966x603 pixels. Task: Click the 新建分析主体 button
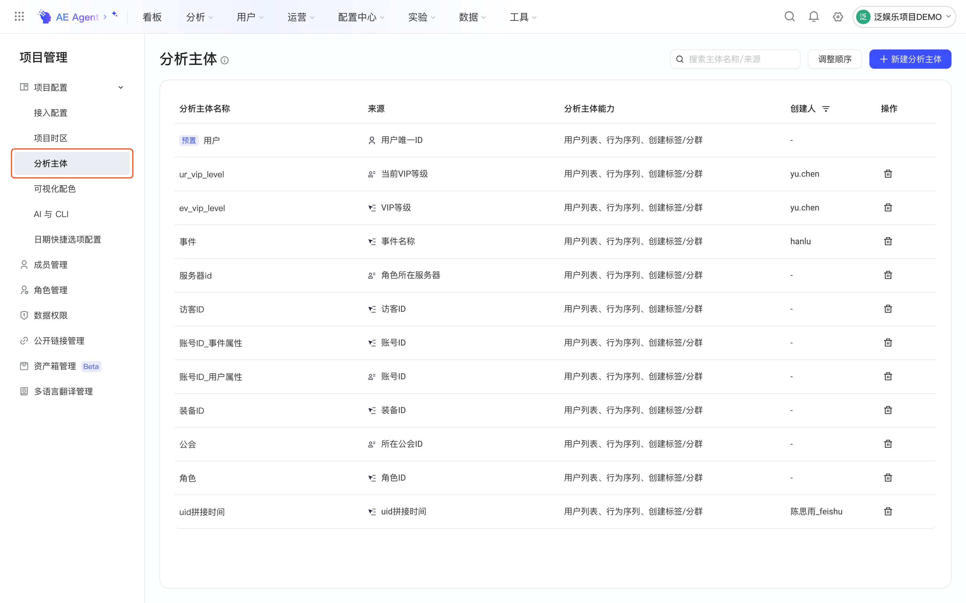pos(910,59)
